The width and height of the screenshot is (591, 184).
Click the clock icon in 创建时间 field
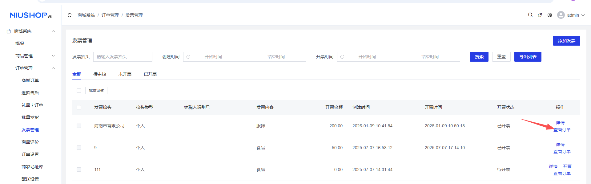[x=188, y=57]
